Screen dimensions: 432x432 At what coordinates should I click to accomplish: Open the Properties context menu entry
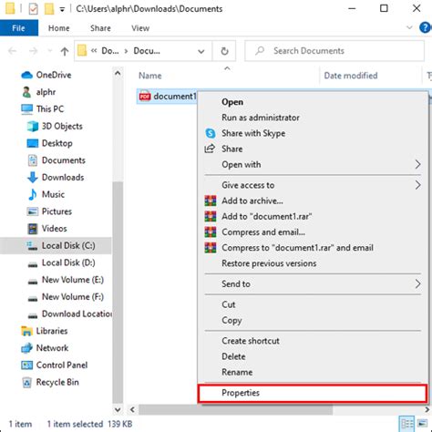point(313,393)
